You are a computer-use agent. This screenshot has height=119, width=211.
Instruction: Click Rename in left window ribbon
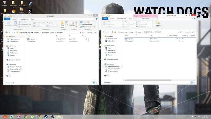pos(52,26)
